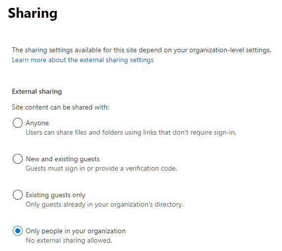Select Existing guests only radio button
Viewport: 282px width, 251px height.
coord(18,195)
